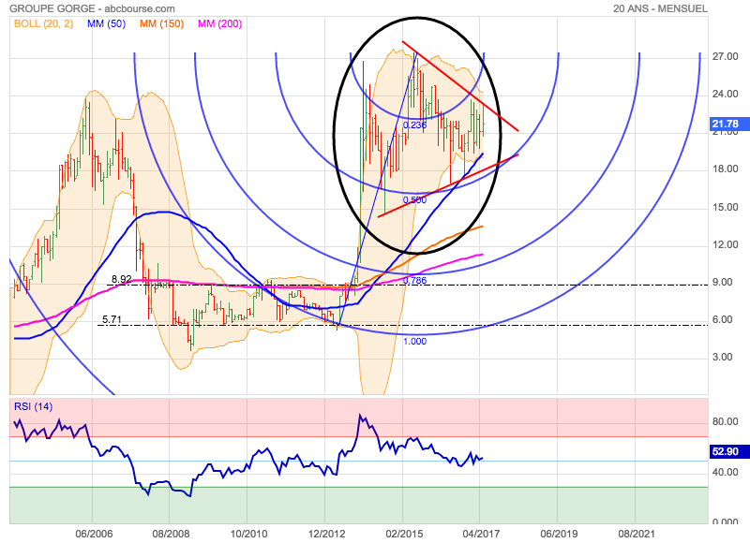Click the RSI (14) indicator label
Screen dimensions: 750x543
[34, 406]
